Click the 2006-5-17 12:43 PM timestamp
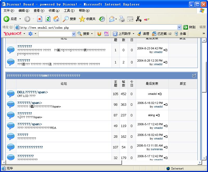Viewport: 208px width, 172px height. tap(150, 124)
